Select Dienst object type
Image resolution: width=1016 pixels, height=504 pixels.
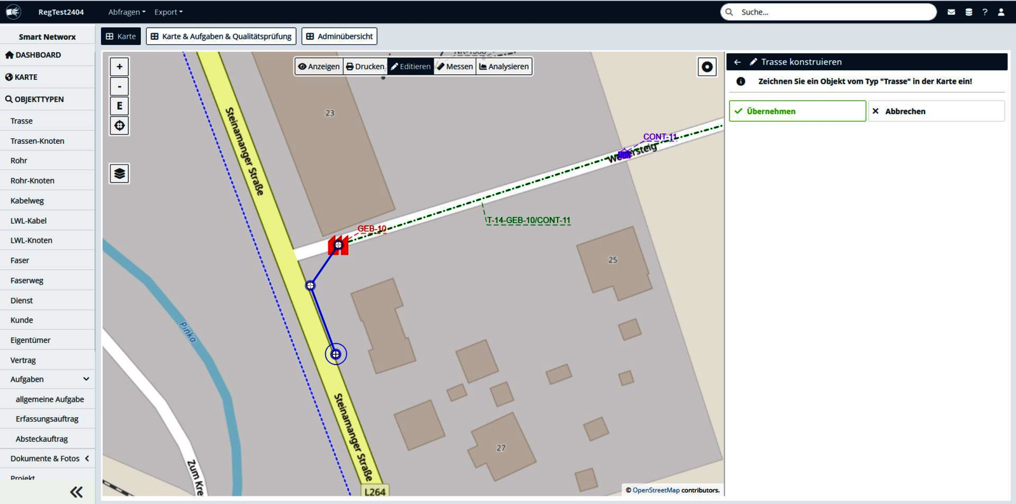48,300
